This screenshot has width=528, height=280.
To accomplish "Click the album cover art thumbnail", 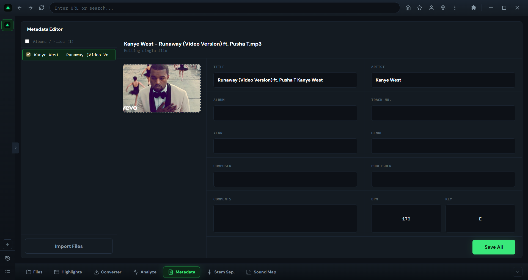I will click(162, 88).
